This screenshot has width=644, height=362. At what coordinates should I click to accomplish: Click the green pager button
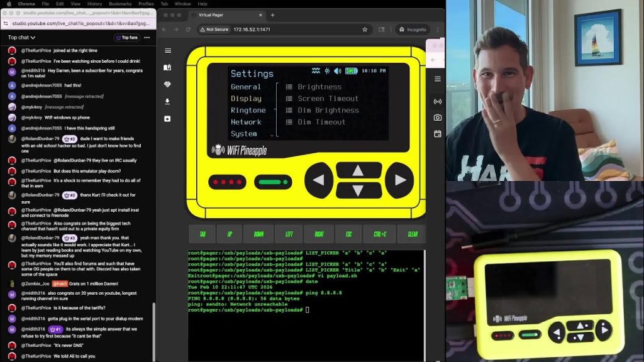pos(273,182)
